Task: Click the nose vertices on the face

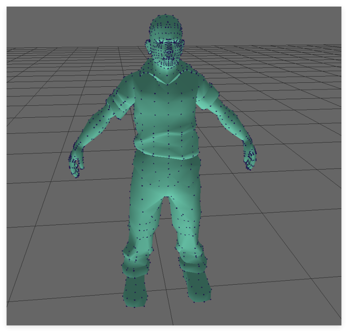Action: coord(169,49)
